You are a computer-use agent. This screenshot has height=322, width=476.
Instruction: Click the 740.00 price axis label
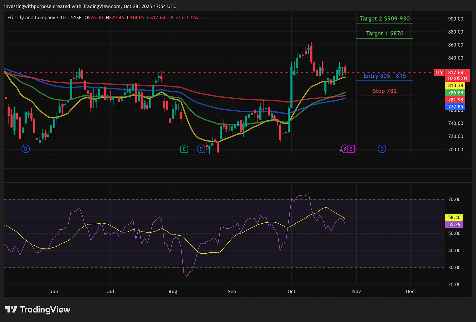pos(456,123)
